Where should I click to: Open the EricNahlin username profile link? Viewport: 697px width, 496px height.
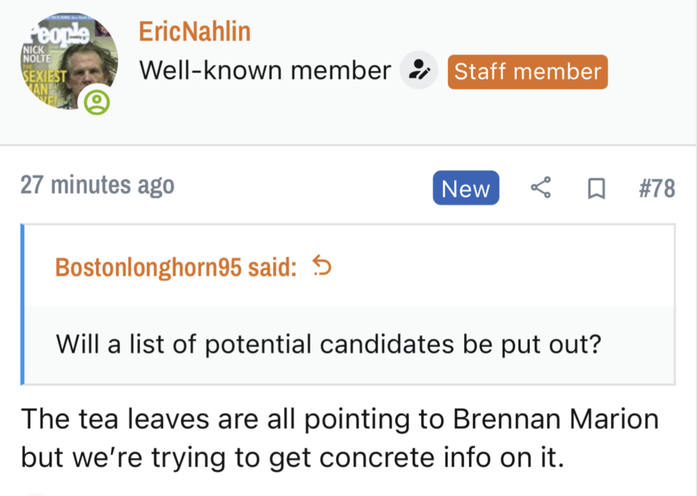point(194,31)
